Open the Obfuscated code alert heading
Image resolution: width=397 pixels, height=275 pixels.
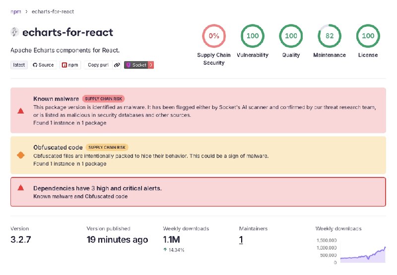(58, 147)
